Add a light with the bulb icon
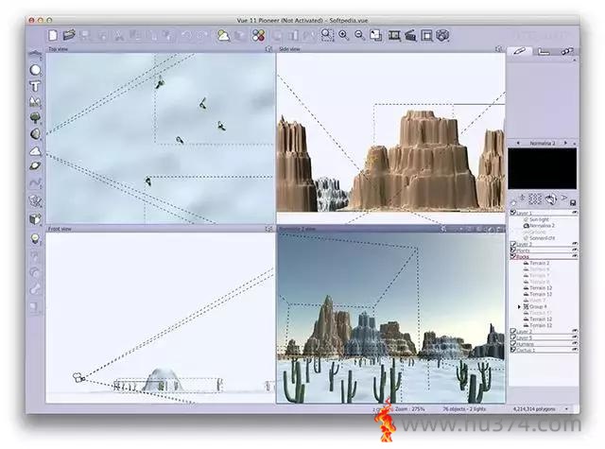 point(35,239)
